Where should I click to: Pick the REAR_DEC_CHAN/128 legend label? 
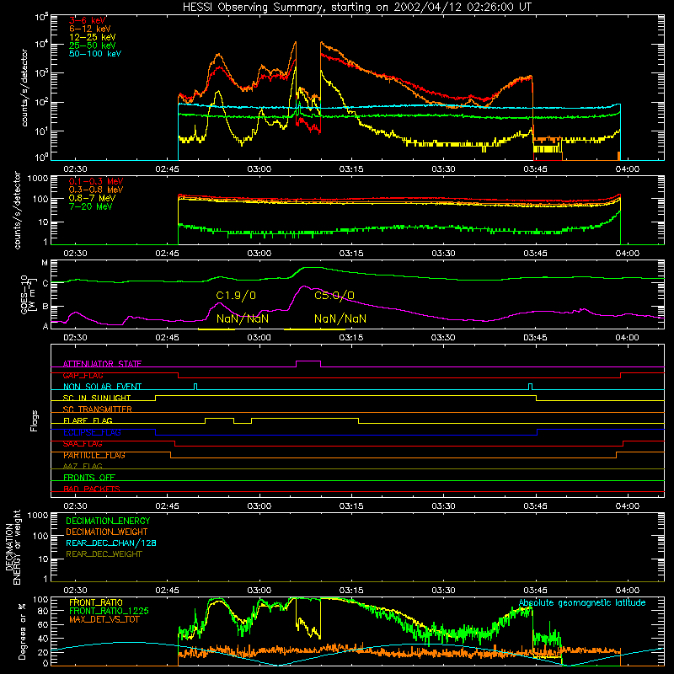click(x=111, y=543)
